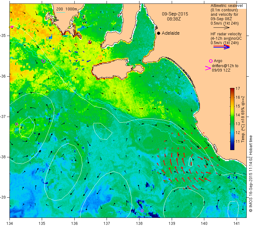
Task: Click the longitude axis label 134
Action: (x=10, y=224)
